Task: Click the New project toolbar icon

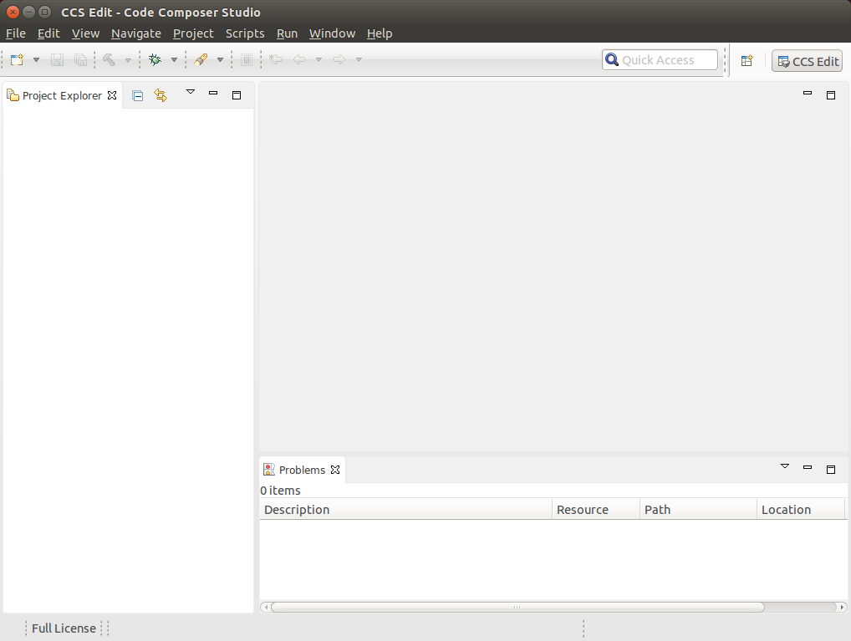Action: click(x=17, y=59)
